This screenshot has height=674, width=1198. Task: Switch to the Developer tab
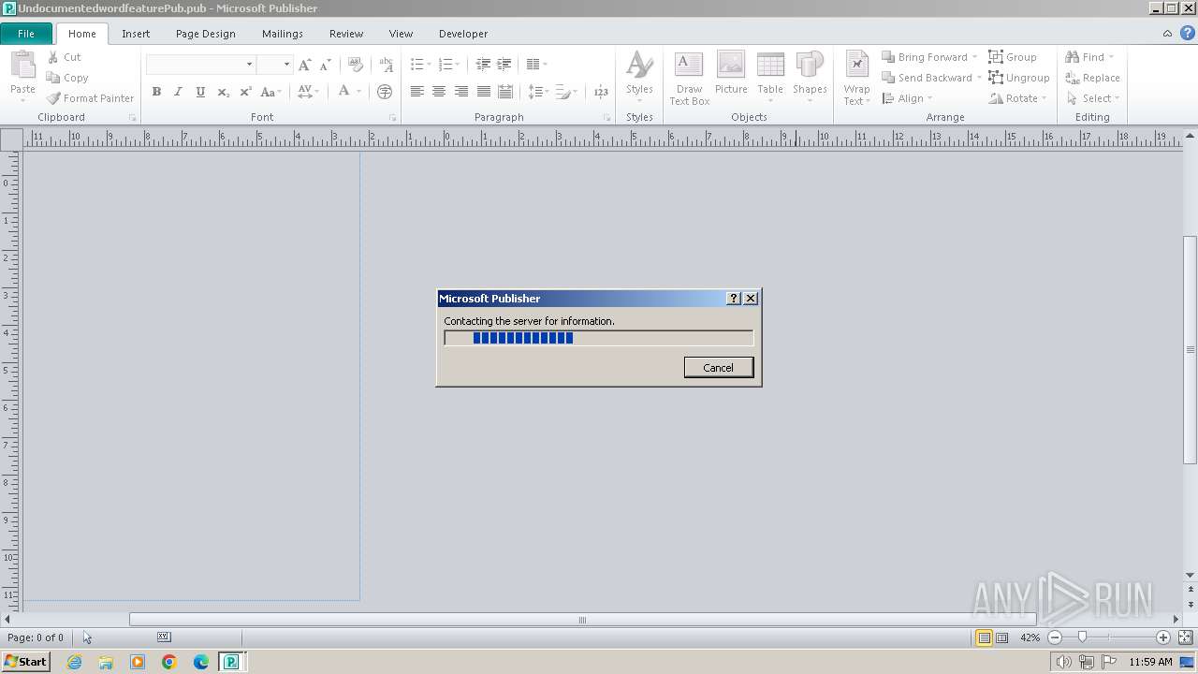pos(463,34)
